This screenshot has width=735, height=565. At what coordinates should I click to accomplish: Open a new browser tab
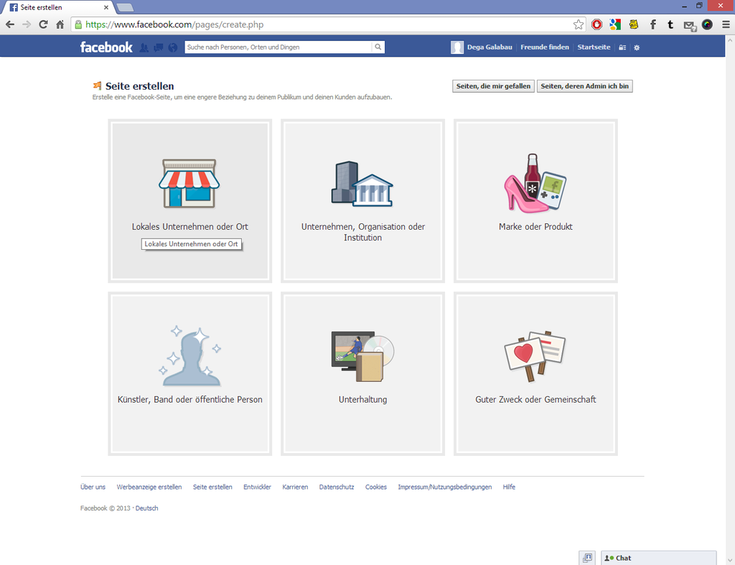125,7
